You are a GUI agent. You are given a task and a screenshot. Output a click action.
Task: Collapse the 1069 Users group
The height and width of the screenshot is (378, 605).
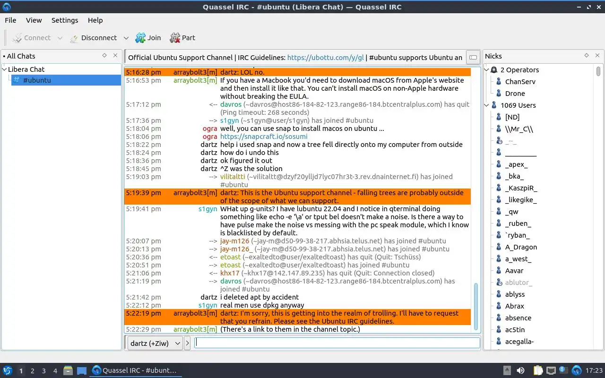(x=487, y=105)
